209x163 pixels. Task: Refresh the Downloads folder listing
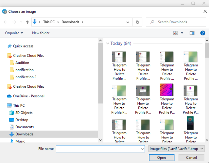(x=138, y=22)
